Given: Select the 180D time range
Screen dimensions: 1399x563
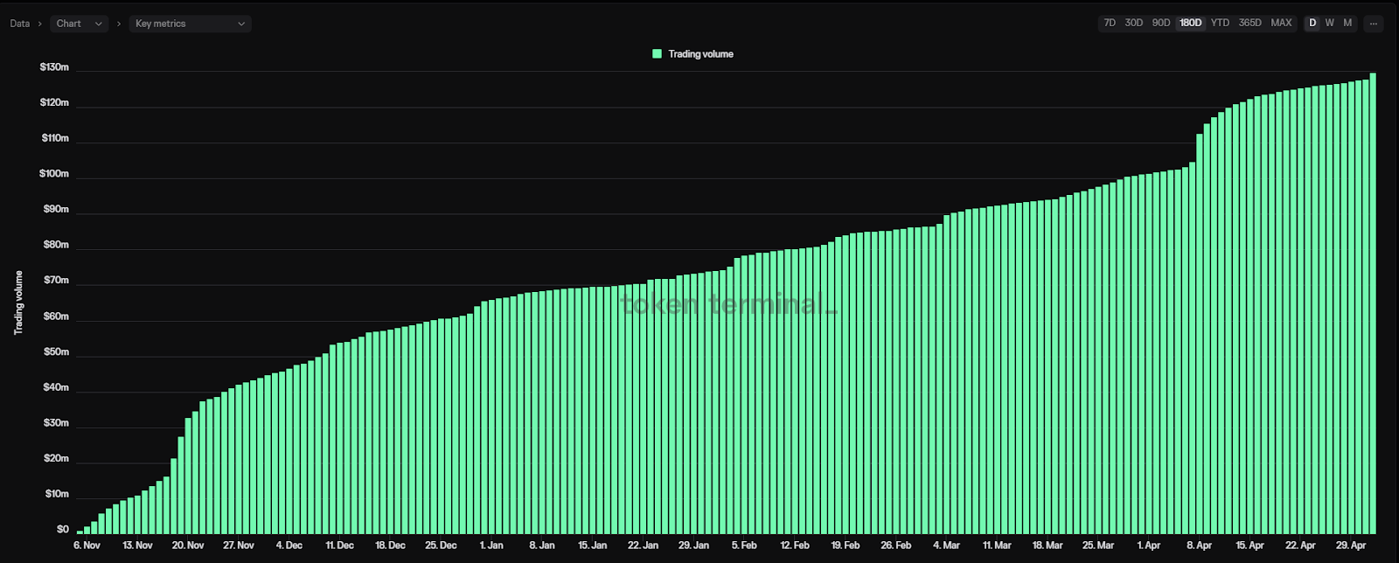Looking at the screenshot, I should 1191,23.
